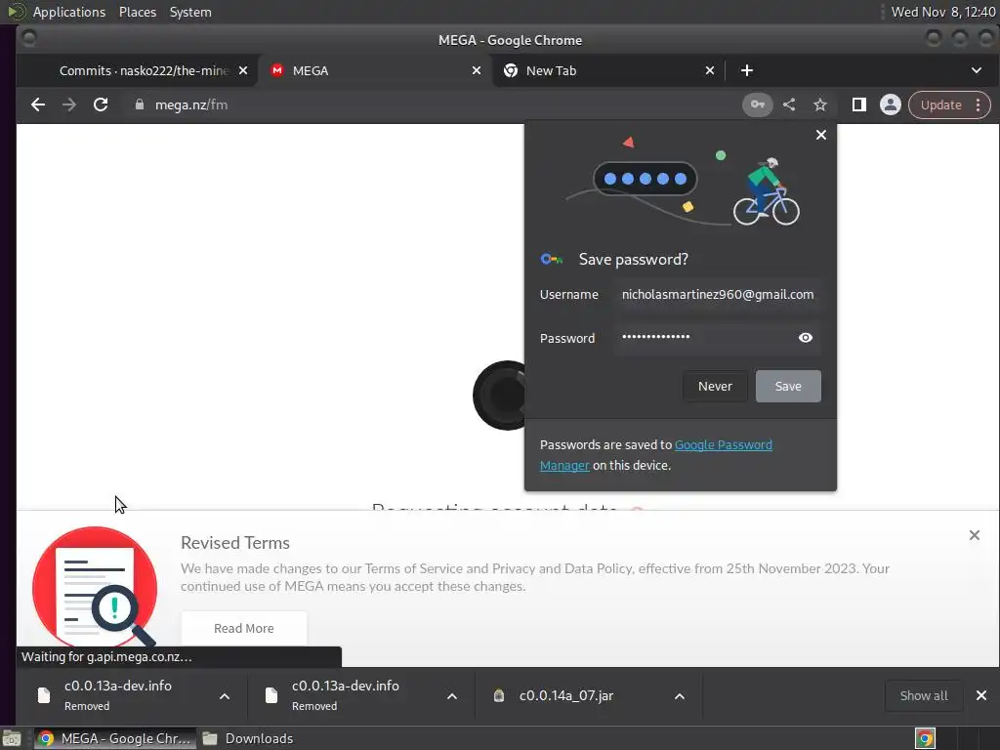1000x750 pixels.
Task: Expand options for c0.0.14a_07.jar download
Action: [x=680, y=696]
